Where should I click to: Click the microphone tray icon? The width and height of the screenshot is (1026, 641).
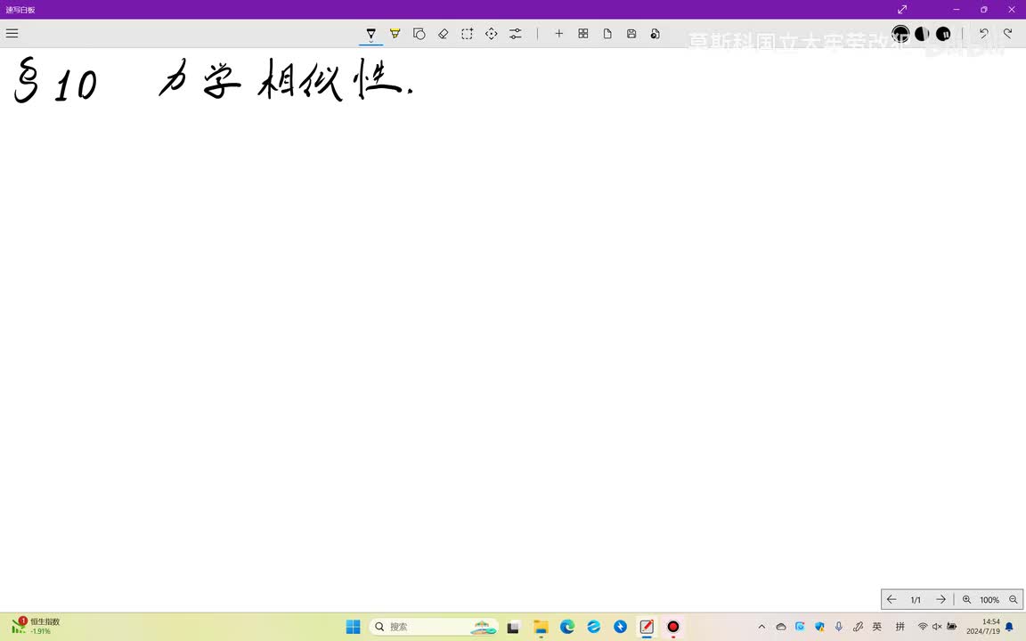pos(839,627)
